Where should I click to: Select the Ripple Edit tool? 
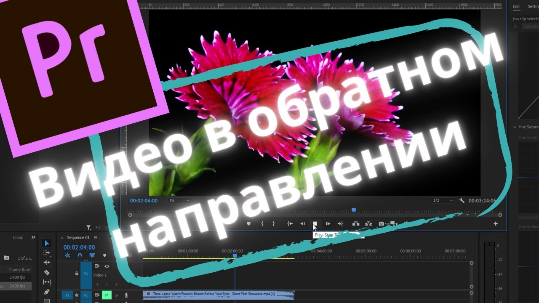coord(47,263)
